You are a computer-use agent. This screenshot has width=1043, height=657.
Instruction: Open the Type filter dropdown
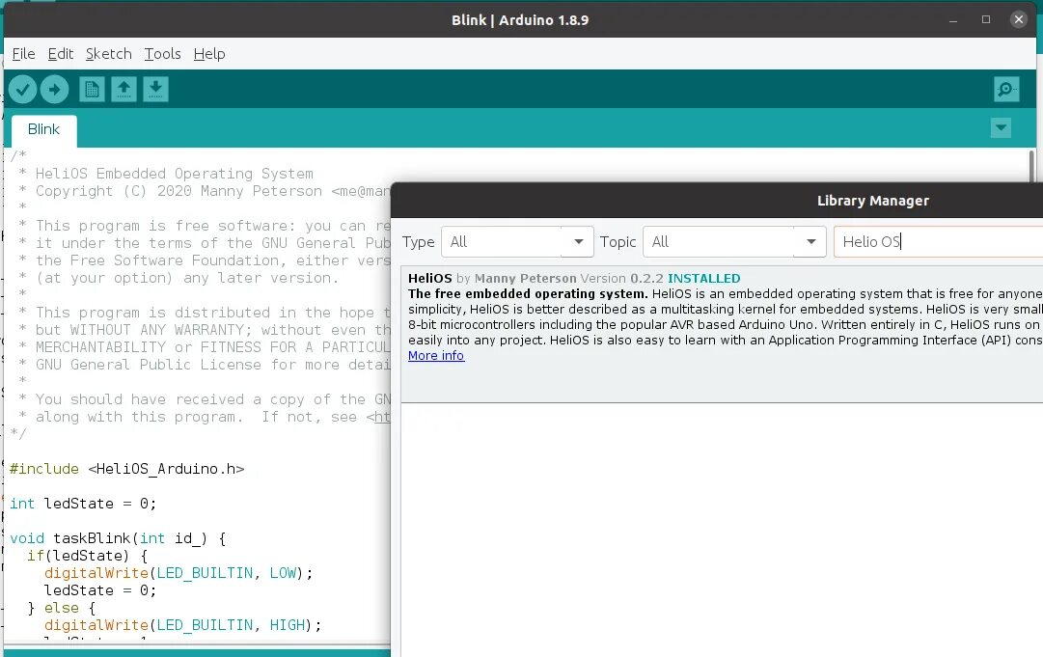[x=517, y=242]
